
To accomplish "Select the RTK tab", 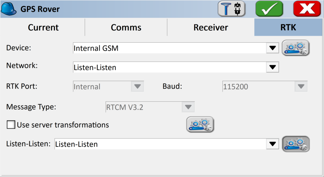I will pyautogui.click(x=288, y=27).
